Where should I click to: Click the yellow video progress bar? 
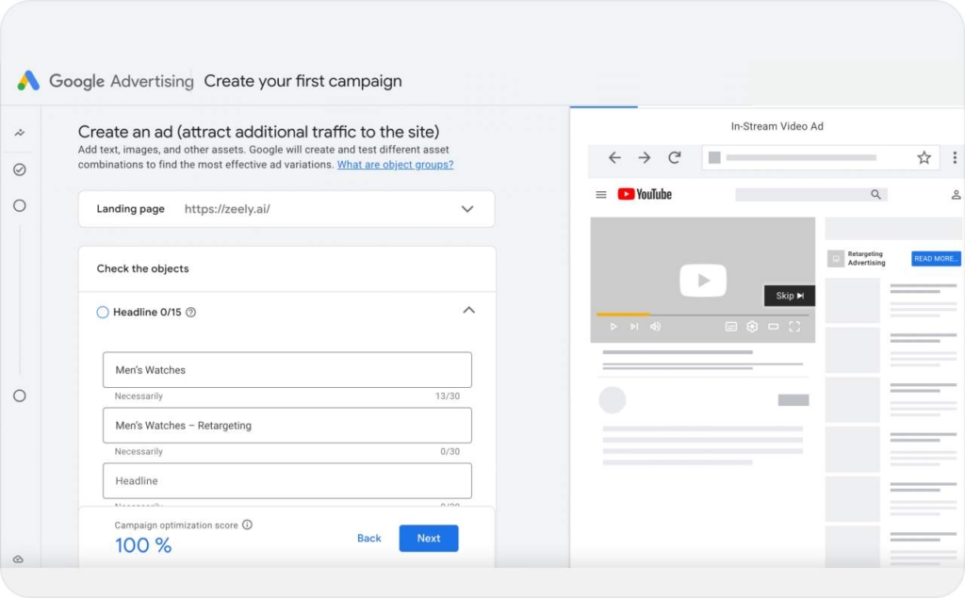622,315
